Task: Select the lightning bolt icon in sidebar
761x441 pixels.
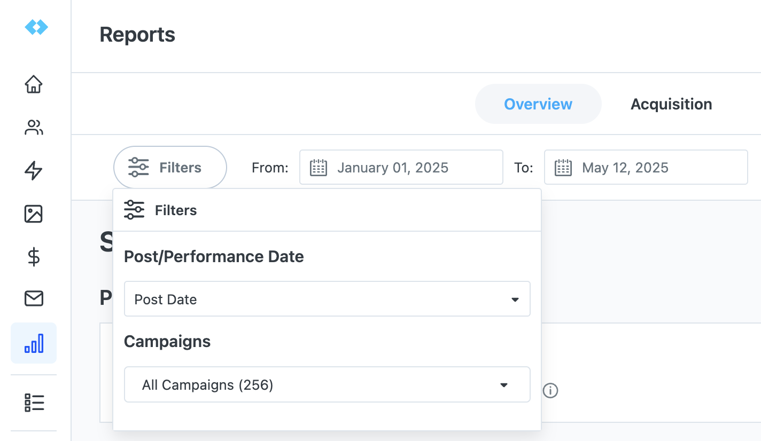Action: point(34,171)
